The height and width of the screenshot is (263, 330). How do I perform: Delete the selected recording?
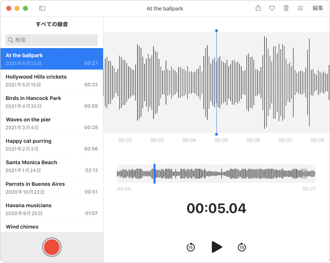(286, 8)
